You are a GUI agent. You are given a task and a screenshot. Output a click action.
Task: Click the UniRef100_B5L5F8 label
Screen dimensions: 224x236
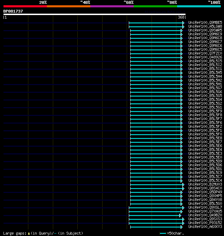(205, 115)
